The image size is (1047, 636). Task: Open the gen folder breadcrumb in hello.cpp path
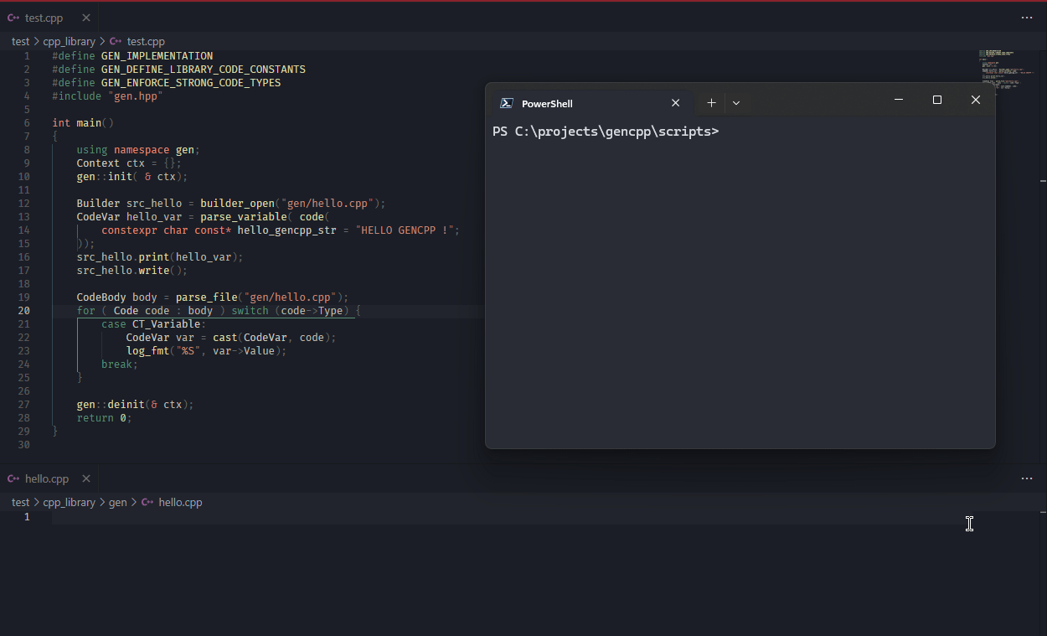(117, 502)
